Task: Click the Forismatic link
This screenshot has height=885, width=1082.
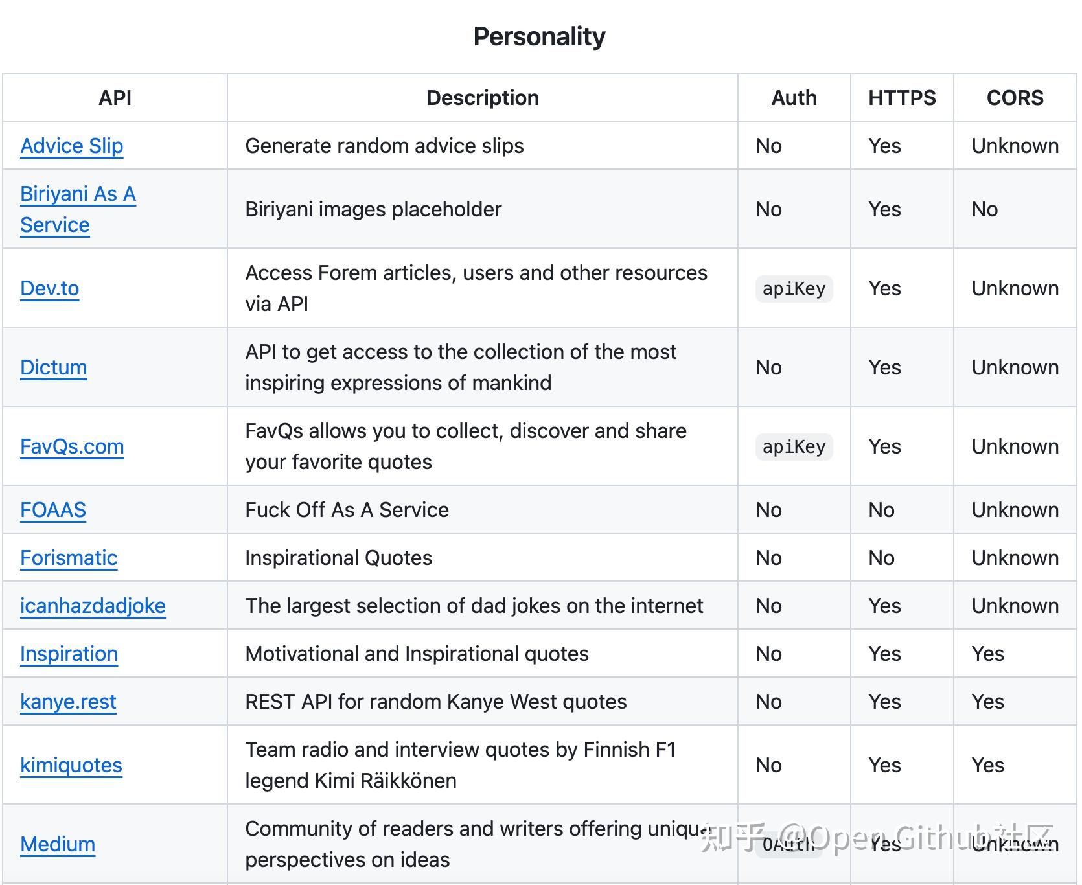Action: click(69, 558)
